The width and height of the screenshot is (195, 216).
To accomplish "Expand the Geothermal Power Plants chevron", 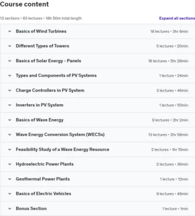I will pyautogui.click(x=10, y=179).
